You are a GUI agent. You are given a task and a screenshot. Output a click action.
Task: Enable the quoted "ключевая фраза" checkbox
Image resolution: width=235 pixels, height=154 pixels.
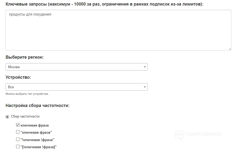(x=18, y=132)
